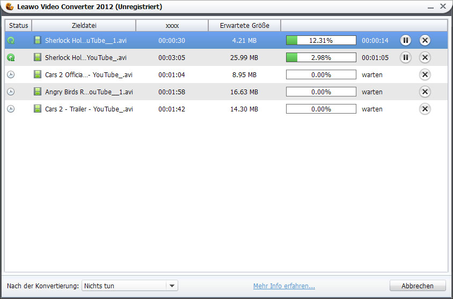This screenshot has height=299, width=453.
Task: Click duration 00:00:30
Action: coord(172,40)
